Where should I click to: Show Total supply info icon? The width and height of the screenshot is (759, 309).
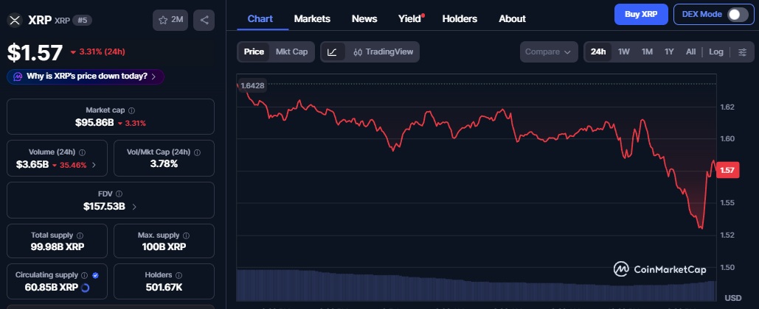tap(80, 235)
